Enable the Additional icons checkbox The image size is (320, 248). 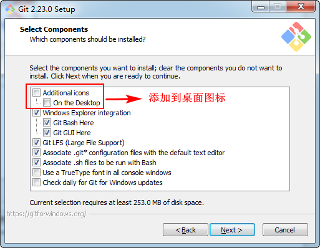point(37,93)
